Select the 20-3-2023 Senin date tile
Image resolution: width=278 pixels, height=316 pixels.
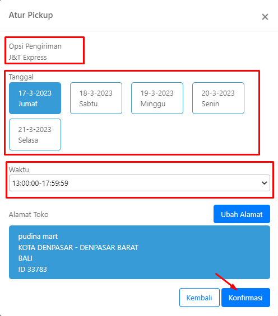(x=218, y=98)
